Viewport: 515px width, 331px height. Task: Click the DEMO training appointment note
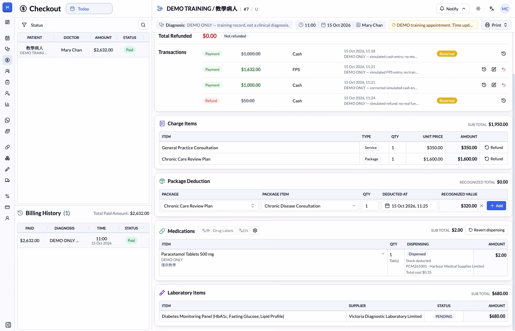click(x=433, y=25)
